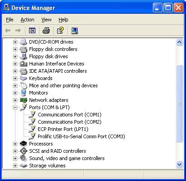The width and height of the screenshot is (186, 181).
Task: Select the Network adapters label
Action: [49, 100]
